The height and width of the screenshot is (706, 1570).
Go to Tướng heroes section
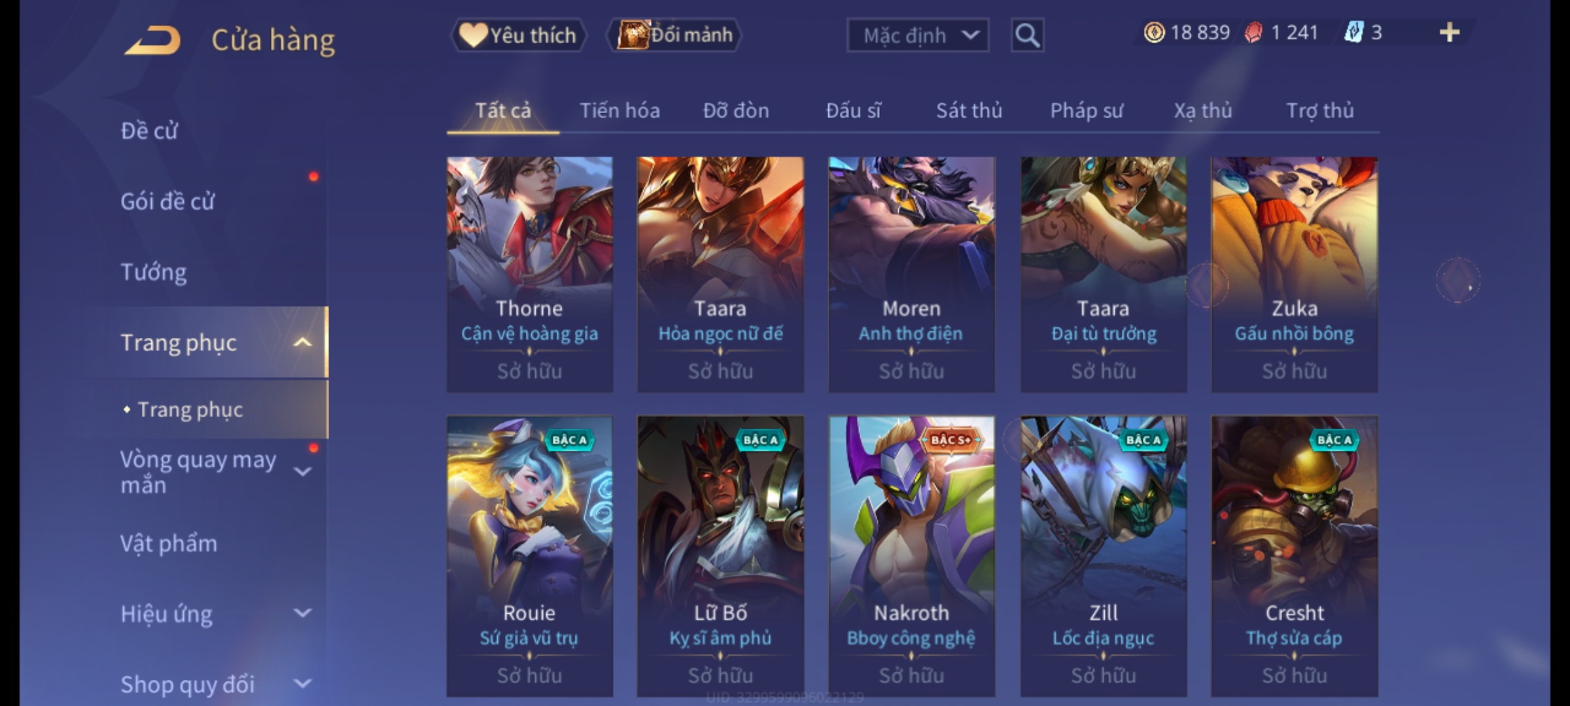pos(154,272)
